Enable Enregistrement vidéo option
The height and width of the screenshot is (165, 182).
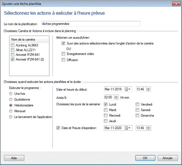[x=64, y=54]
